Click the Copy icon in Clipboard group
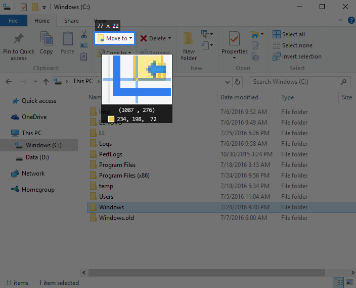Screen dimensions: 356x288 pos(46,38)
